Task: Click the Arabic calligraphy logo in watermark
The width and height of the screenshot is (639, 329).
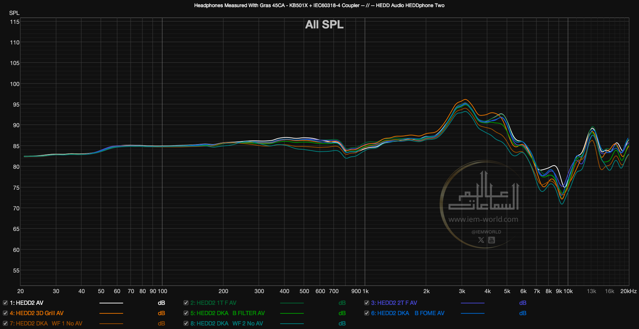Action: [484, 192]
